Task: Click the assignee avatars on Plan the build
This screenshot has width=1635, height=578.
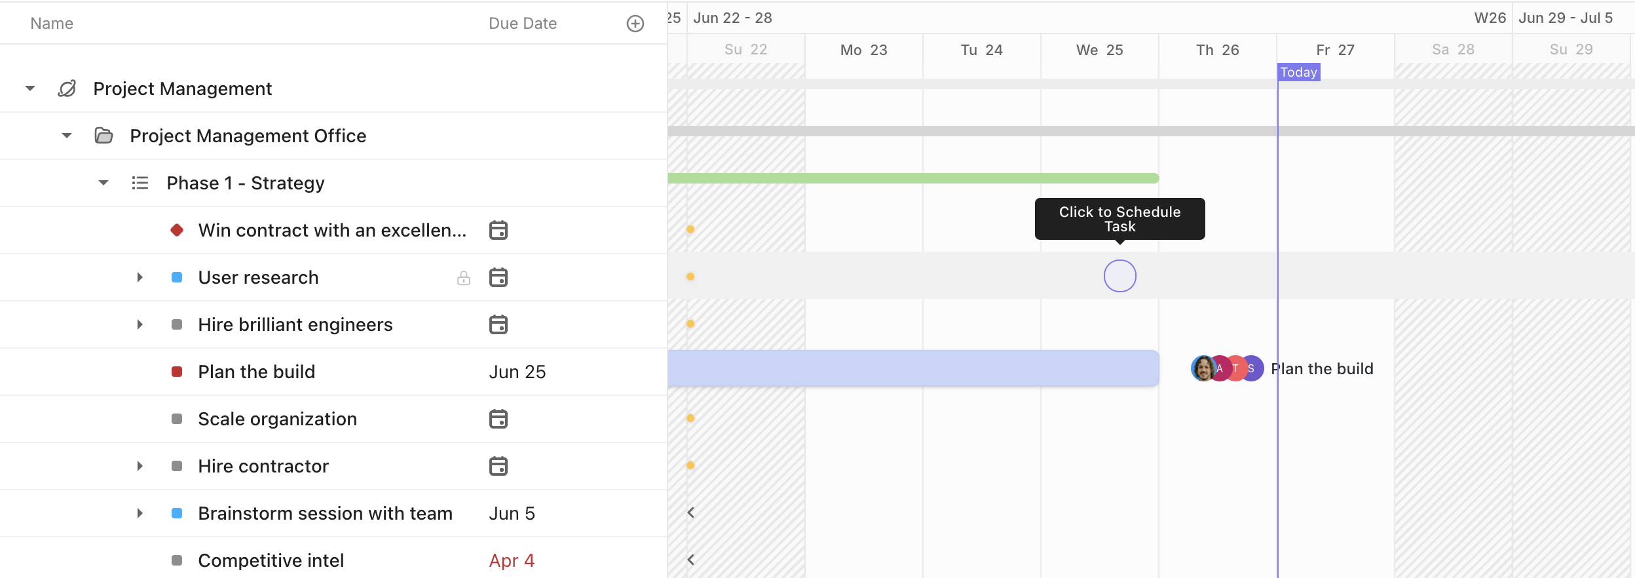Action: pos(1226,368)
